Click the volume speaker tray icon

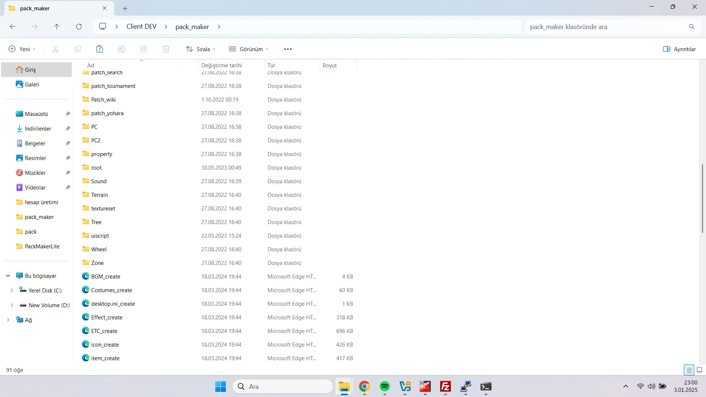tap(651, 386)
